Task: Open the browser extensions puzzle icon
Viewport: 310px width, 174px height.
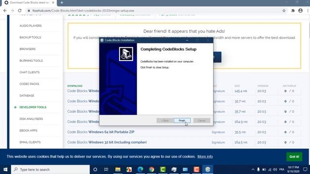Action: pos(293,11)
